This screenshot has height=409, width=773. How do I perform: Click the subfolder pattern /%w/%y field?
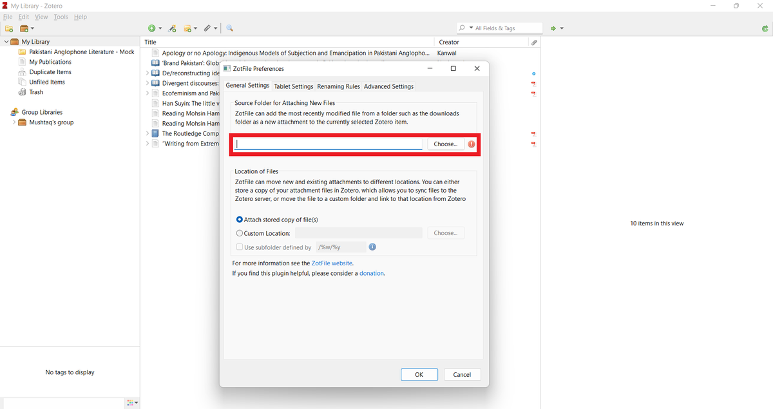[x=341, y=247]
